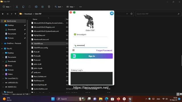Expand the address bar history dropdown
Viewport: 182px width, 102px height.
pyautogui.click(x=127, y=14)
